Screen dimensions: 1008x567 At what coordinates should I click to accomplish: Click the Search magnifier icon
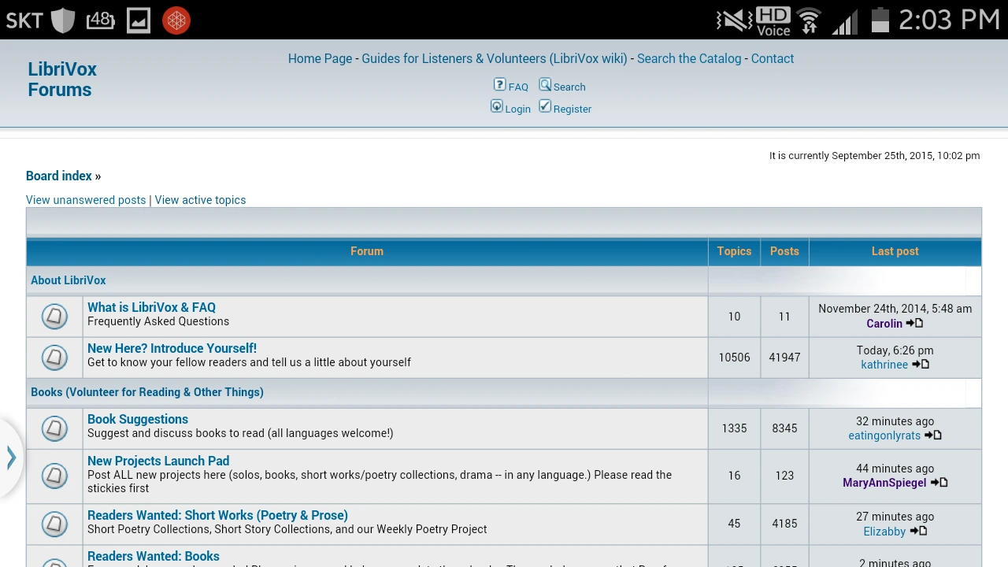tap(545, 85)
